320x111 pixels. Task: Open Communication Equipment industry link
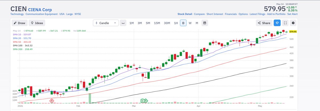coord(42,14)
